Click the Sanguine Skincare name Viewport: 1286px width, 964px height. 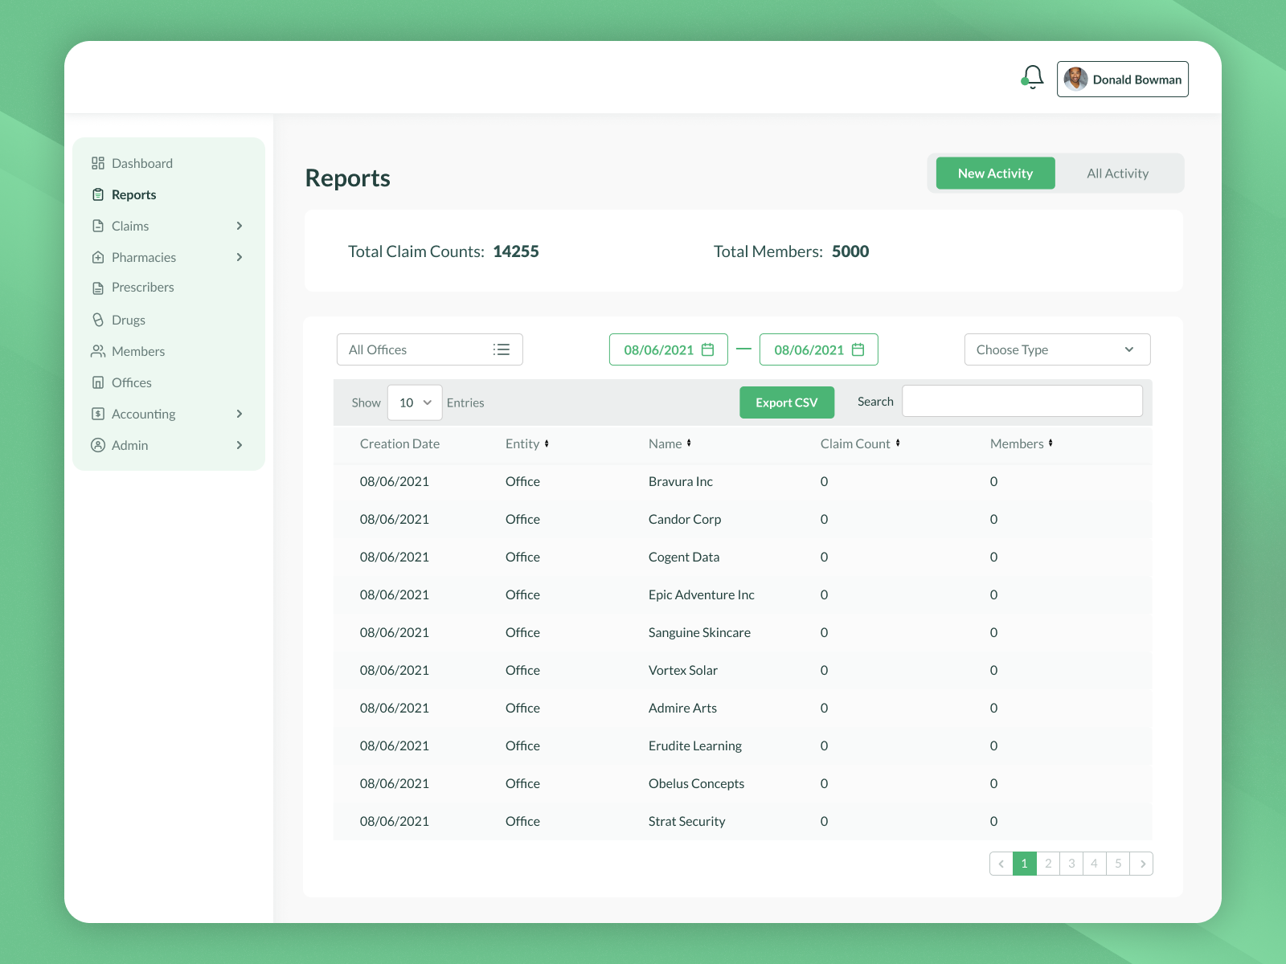(699, 632)
